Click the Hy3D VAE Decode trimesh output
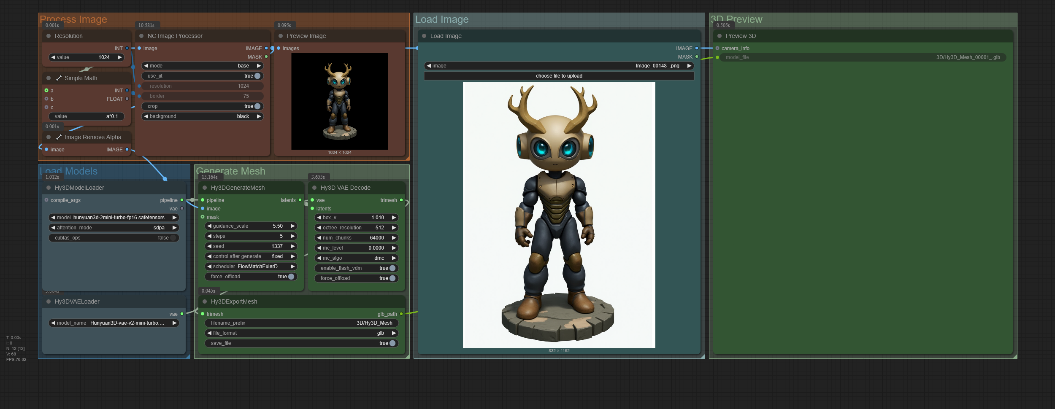 (401, 200)
